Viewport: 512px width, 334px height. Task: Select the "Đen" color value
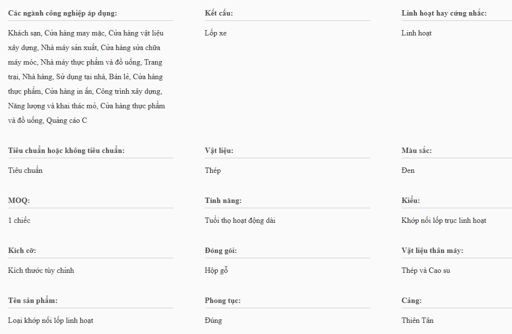[408, 170]
